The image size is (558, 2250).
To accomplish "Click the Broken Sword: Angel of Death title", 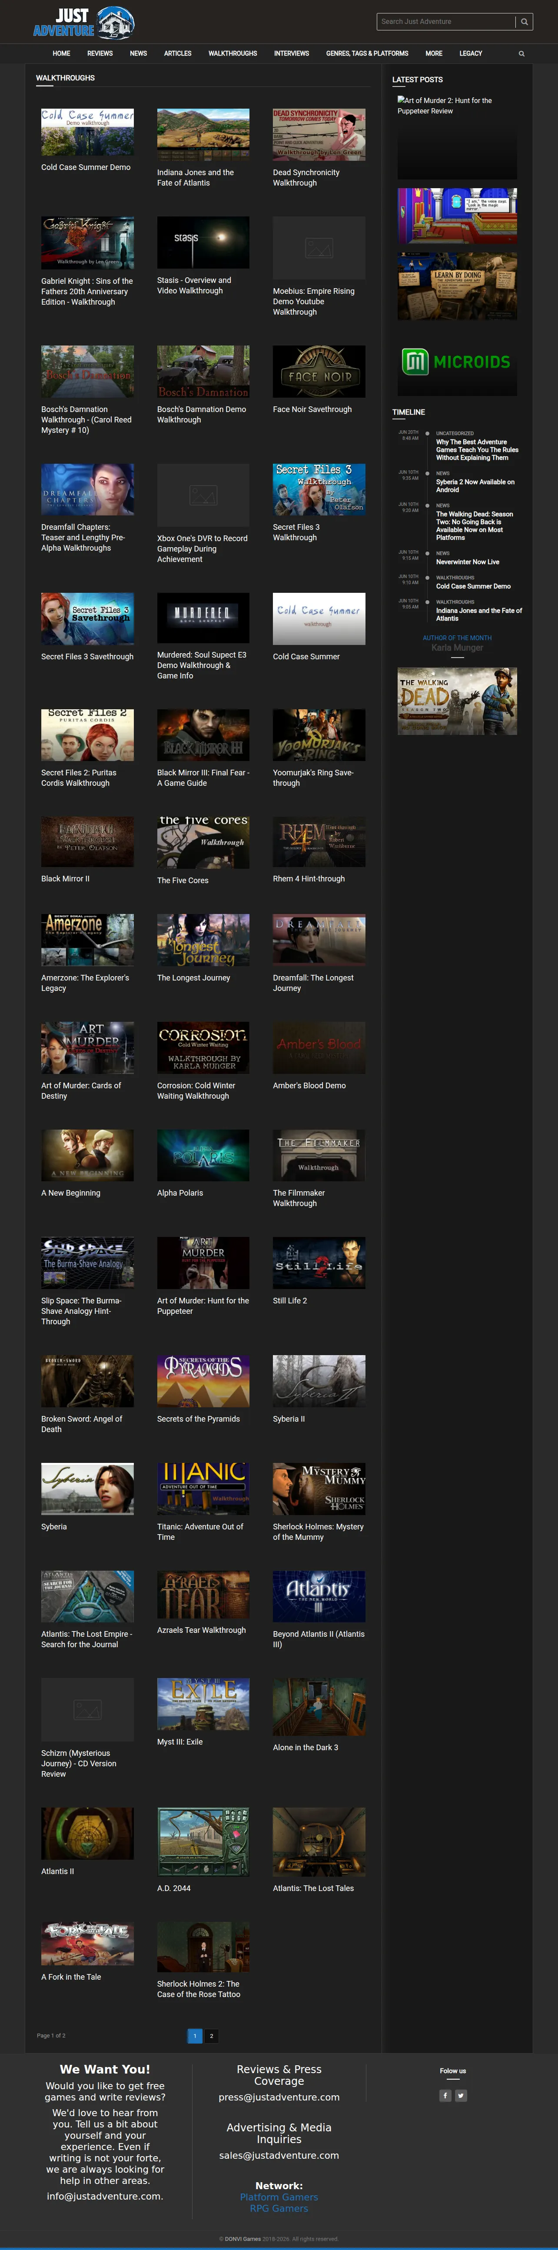I will click(x=81, y=1424).
